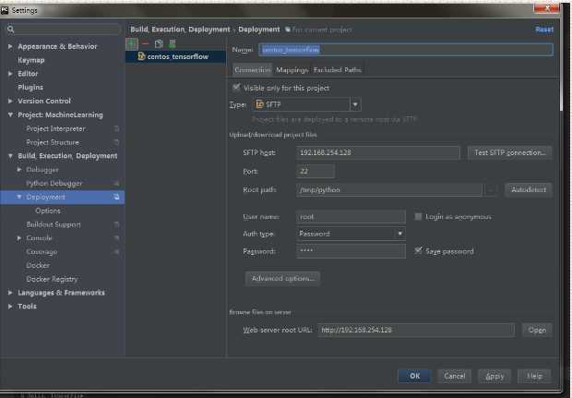Click the project-level icon on the Deployment row
This screenshot has height=398, width=572.
[116, 198]
